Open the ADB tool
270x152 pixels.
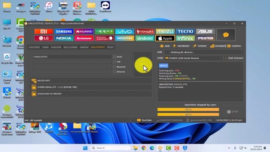click(165, 46)
